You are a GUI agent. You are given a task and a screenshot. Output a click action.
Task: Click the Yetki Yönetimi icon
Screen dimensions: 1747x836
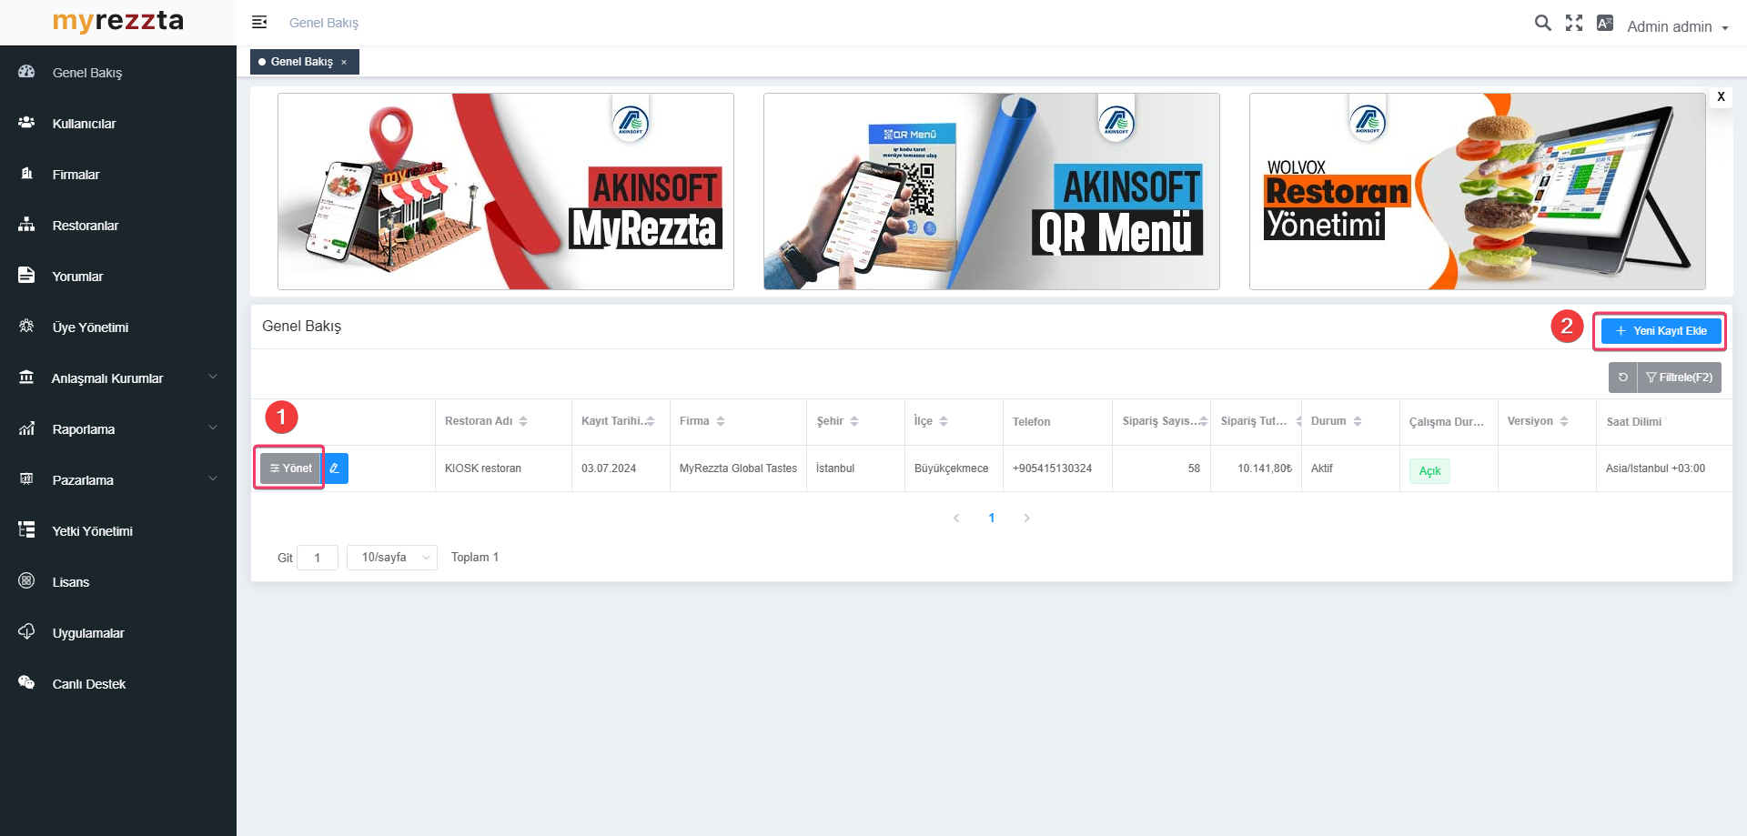click(x=26, y=530)
